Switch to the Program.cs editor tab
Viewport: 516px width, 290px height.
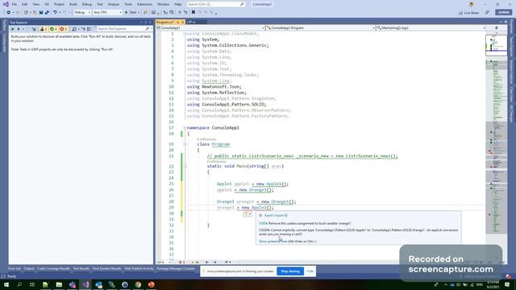coord(165,22)
